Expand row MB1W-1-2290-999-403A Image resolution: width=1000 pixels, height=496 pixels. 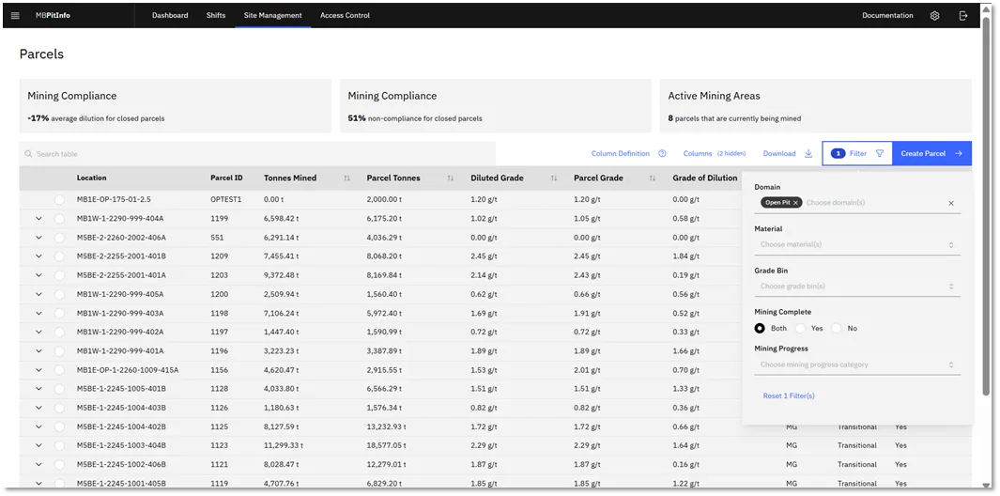[x=38, y=313]
